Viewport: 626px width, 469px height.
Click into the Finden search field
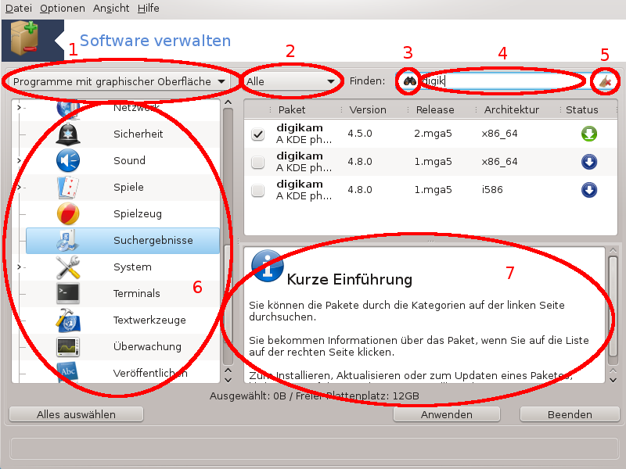click(x=507, y=81)
